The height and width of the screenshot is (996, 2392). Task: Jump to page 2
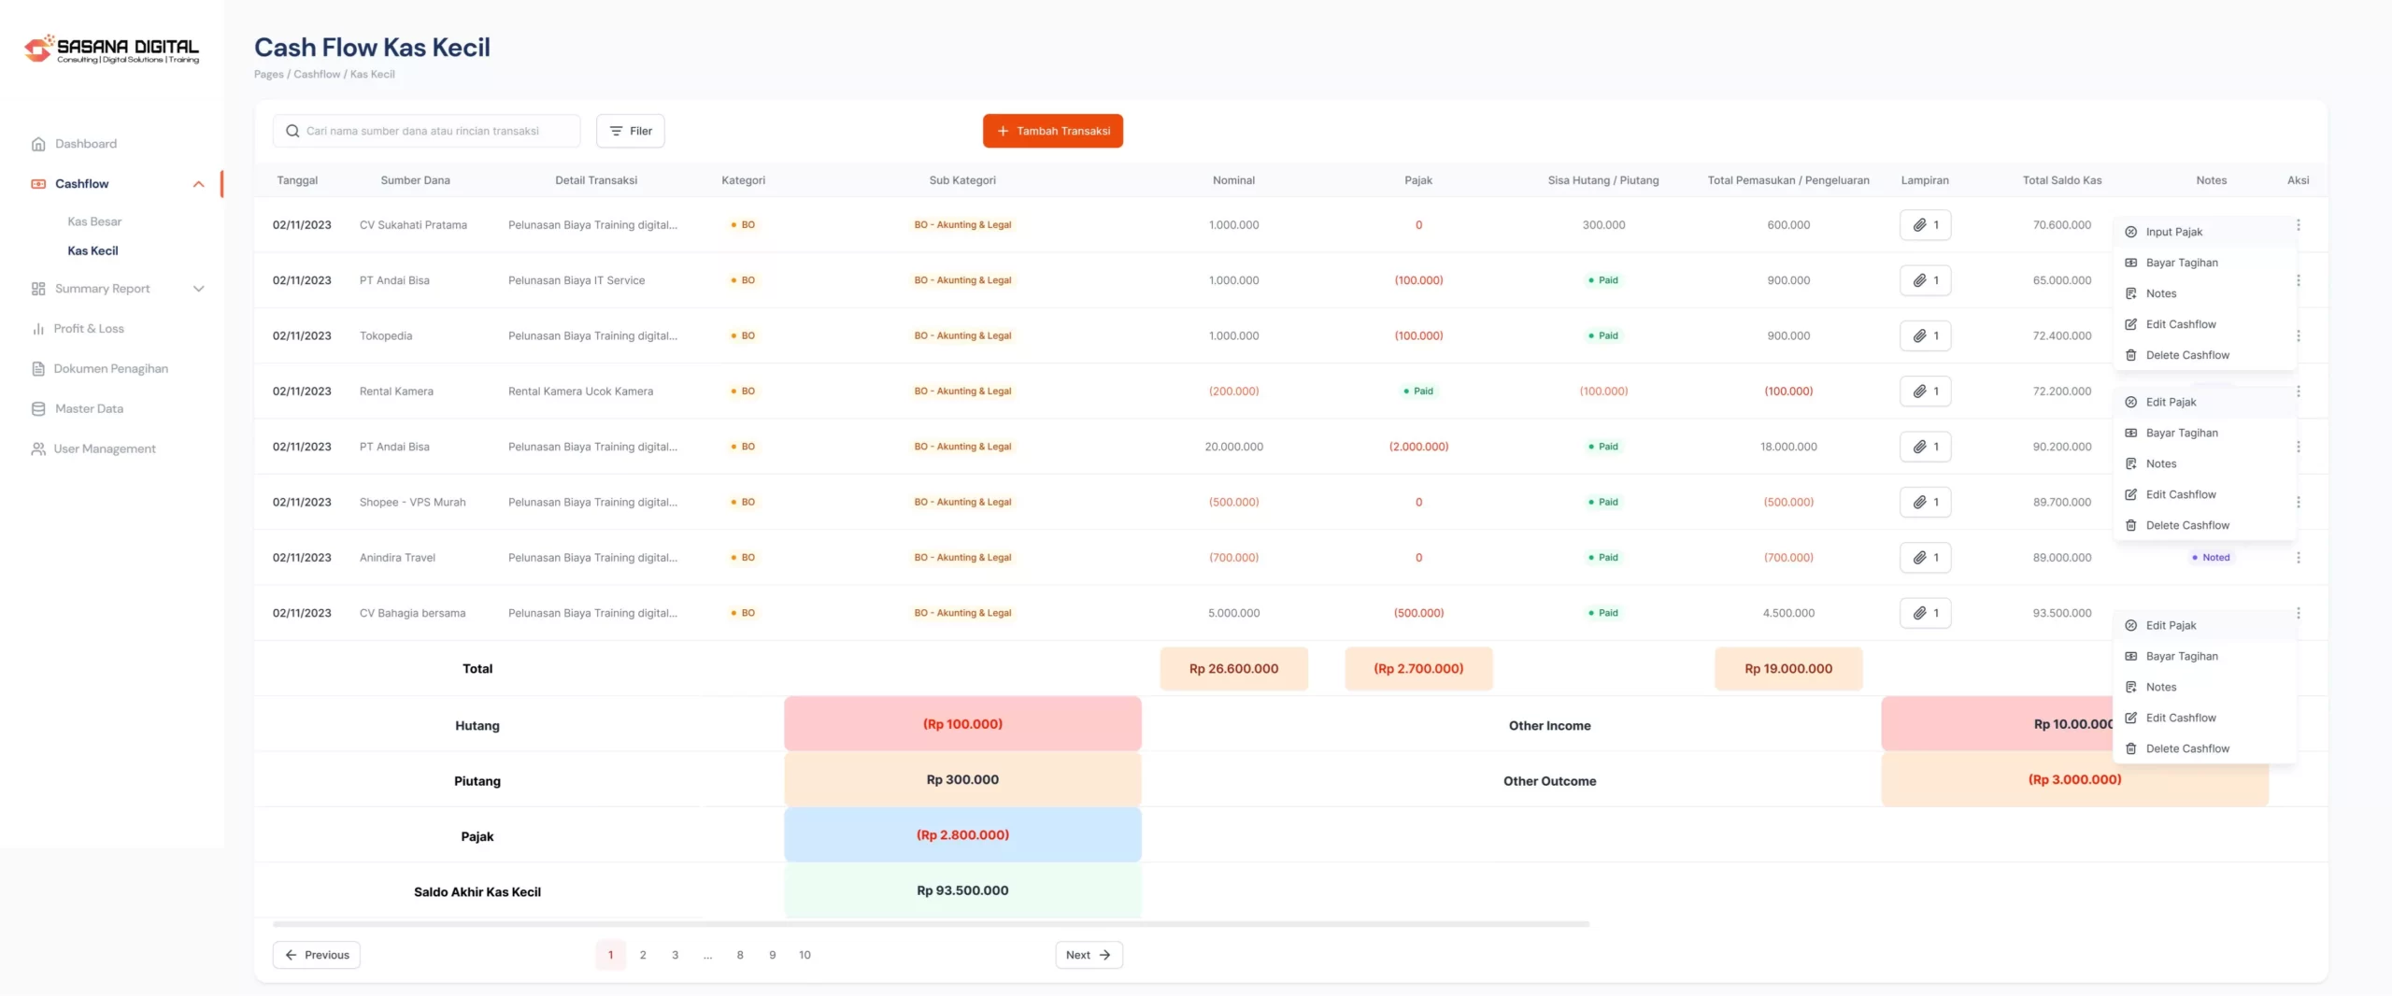pos(643,955)
